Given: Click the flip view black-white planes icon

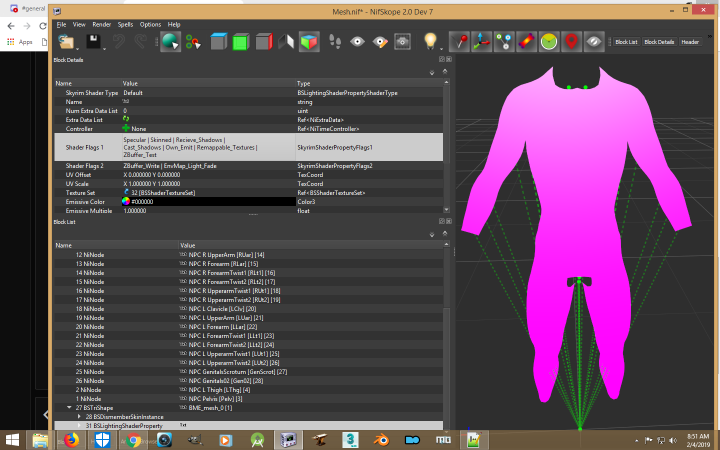Looking at the screenshot, I should pyautogui.click(x=286, y=41).
